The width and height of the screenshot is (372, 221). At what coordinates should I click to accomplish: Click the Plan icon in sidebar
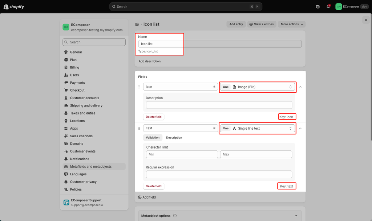[66, 60]
